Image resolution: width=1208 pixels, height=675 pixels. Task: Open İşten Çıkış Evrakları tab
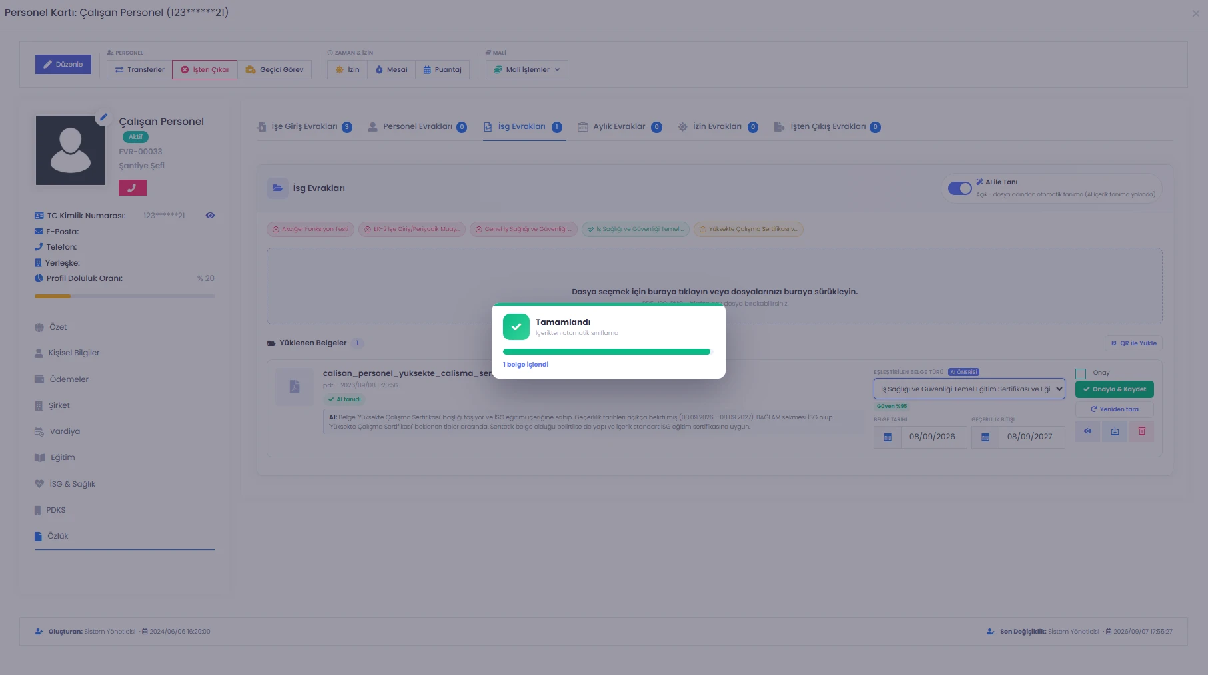[x=827, y=127]
